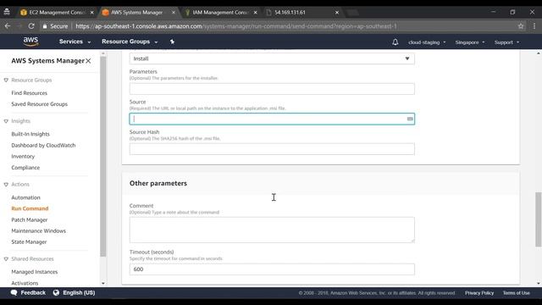Open Activations in sidebar
542x305 pixels.
click(25, 283)
